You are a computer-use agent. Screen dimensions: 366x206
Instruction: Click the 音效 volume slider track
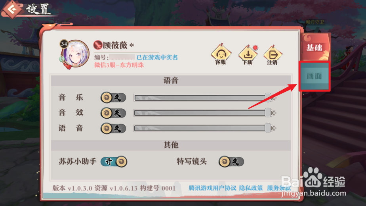202,113
